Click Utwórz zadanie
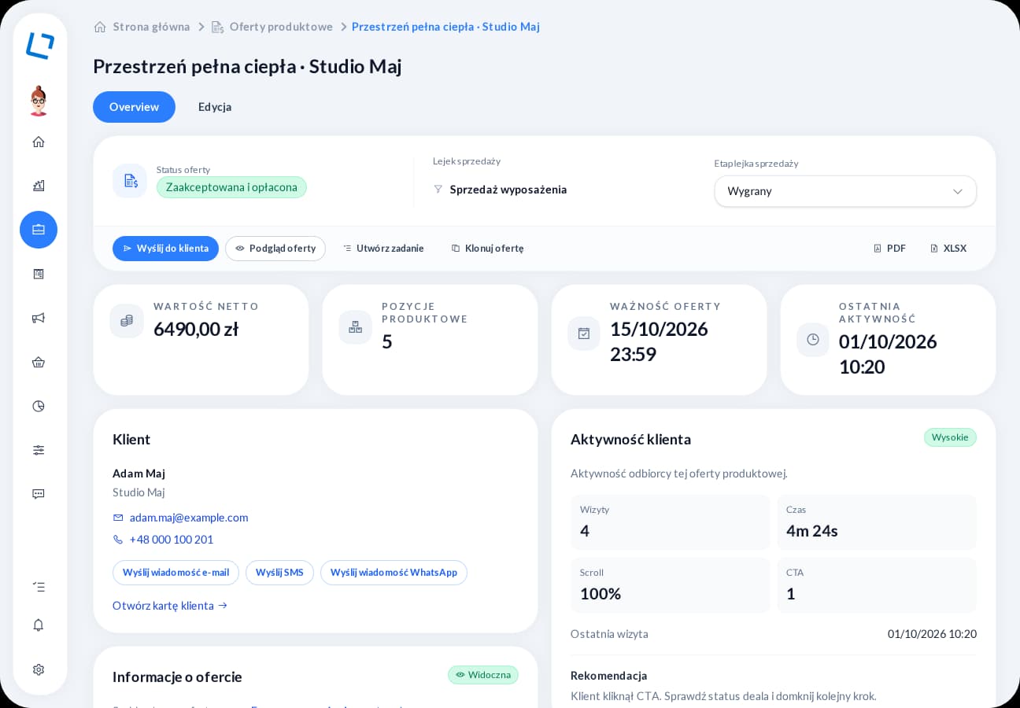Viewport: 1020px width, 708px height. tap(383, 249)
